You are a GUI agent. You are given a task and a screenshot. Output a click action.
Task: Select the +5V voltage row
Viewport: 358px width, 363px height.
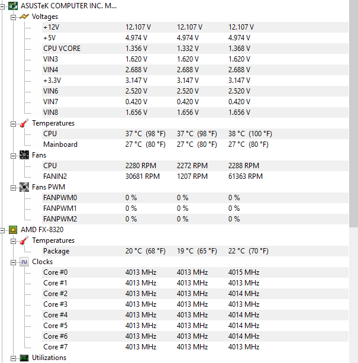coord(195,38)
